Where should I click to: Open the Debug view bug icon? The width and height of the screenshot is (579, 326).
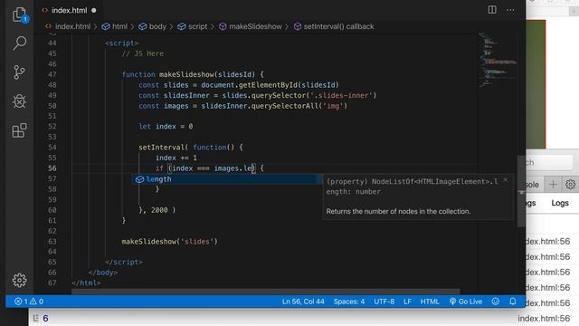pos(19,101)
